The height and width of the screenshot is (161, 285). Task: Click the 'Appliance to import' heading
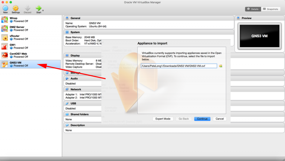(x=152, y=43)
